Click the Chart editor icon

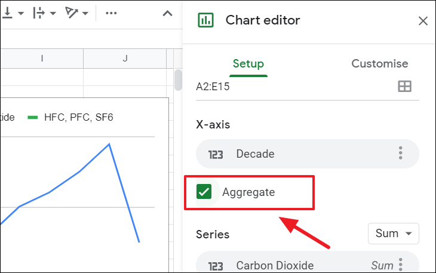tap(205, 20)
